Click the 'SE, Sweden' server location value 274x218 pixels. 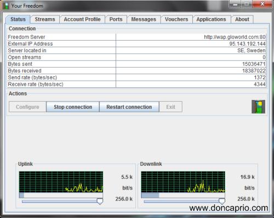coord(252,51)
